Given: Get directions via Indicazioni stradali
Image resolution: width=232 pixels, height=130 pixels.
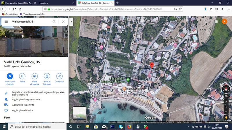Looking at the screenshot, I should pos(10,76).
